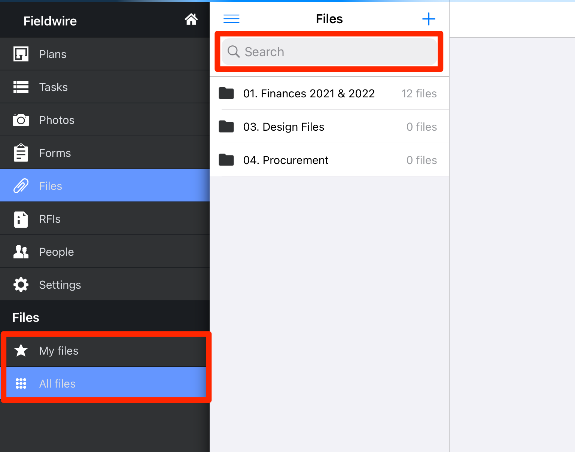
Task: Click the Plans blueprint icon
Action: pos(21,54)
